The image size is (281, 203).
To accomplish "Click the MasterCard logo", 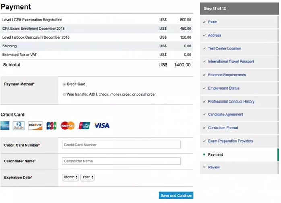I will pyautogui.click(x=68, y=126).
